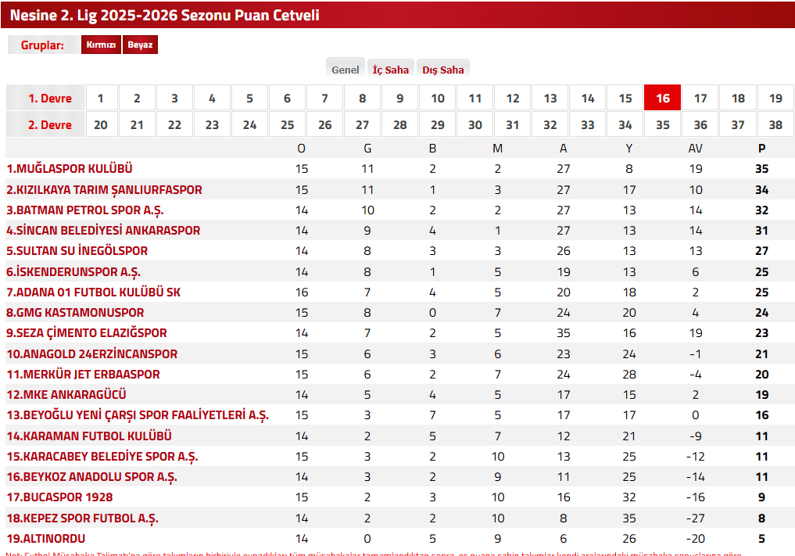The image size is (795, 556).
Task: Select week 16 in 1. Devre
Action: (662, 99)
